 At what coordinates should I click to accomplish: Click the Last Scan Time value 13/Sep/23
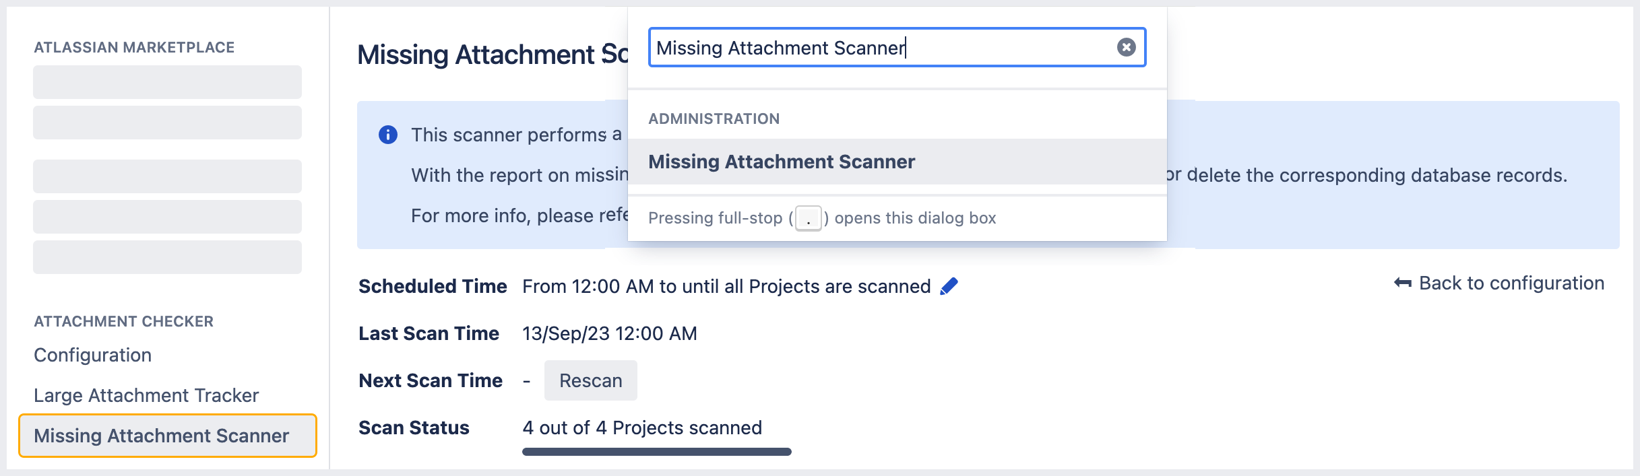click(610, 333)
